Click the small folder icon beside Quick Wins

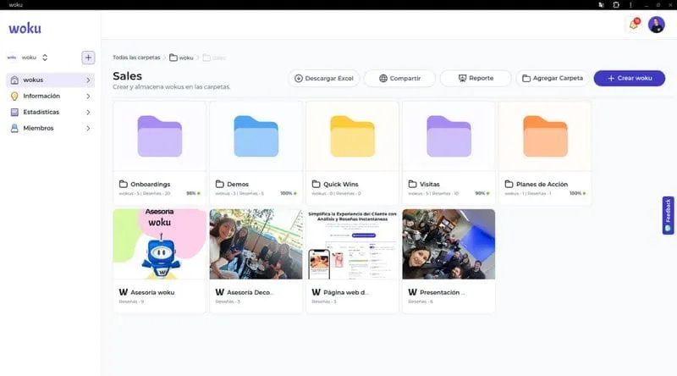(x=316, y=184)
